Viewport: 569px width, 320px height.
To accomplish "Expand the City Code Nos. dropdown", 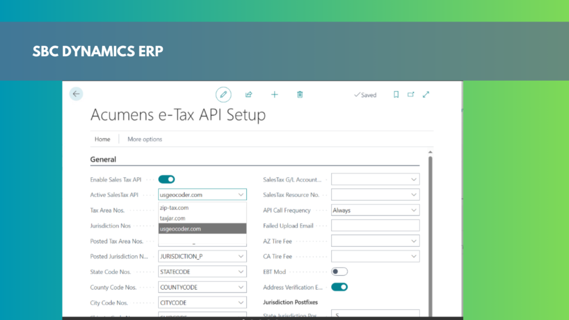I will [241, 302].
